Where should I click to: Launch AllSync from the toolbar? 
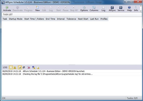112,9
